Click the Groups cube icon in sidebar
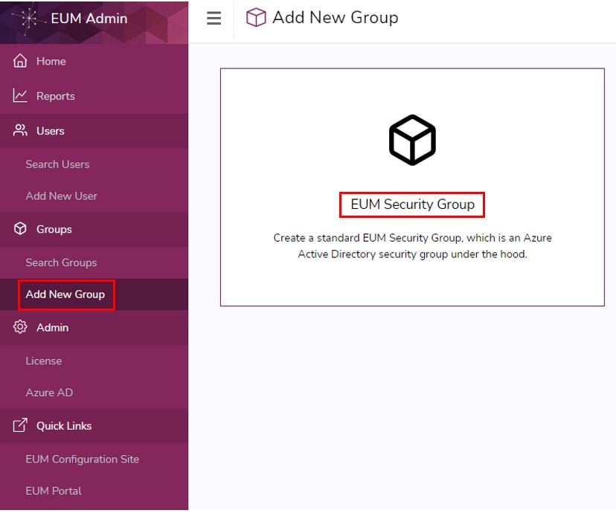Screen dimensions: 616x516 (20, 228)
